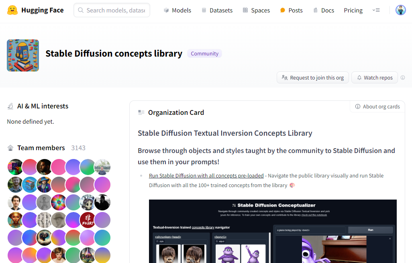Open the red-haired woman avatar
This screenshot has height=263, width=412.
tap(59, 255)
